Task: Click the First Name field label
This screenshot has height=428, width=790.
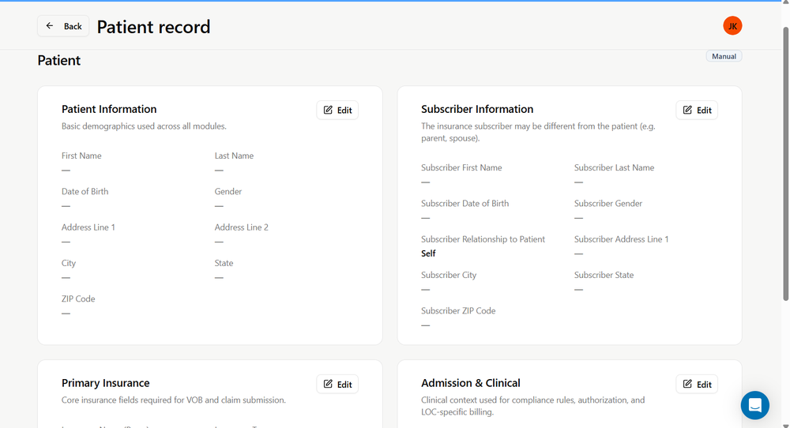Action: [x=81, y=156]
